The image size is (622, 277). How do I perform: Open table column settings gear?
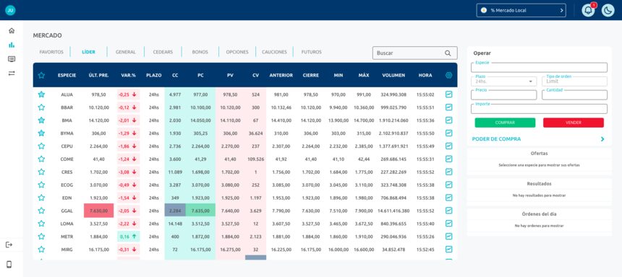[x=448, y=75]
